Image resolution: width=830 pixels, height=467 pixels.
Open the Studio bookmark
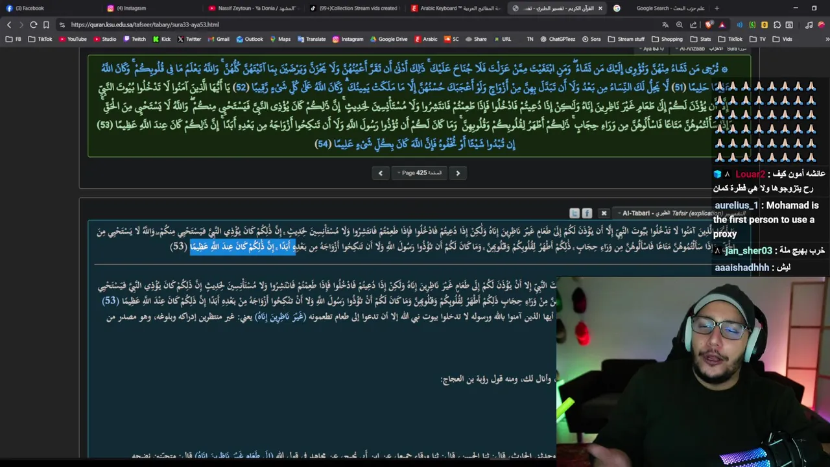click(104, 39)
